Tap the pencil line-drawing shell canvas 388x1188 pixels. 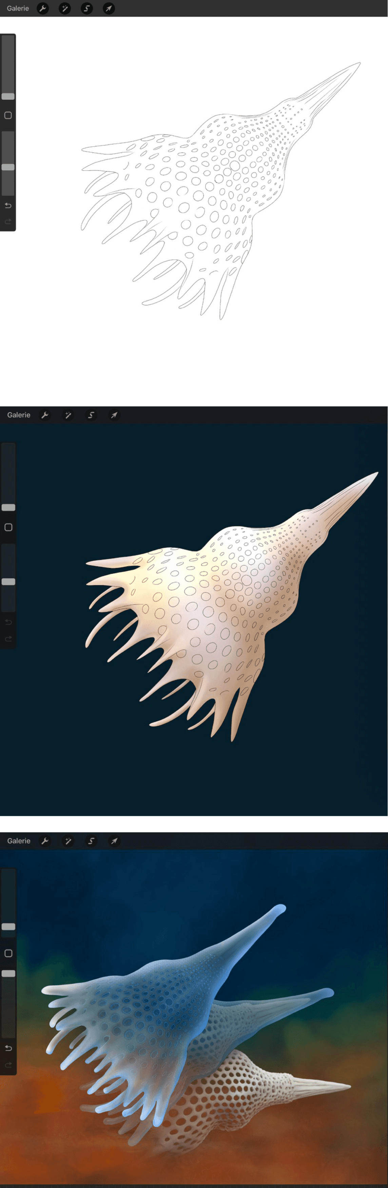(x=221, y=191)
